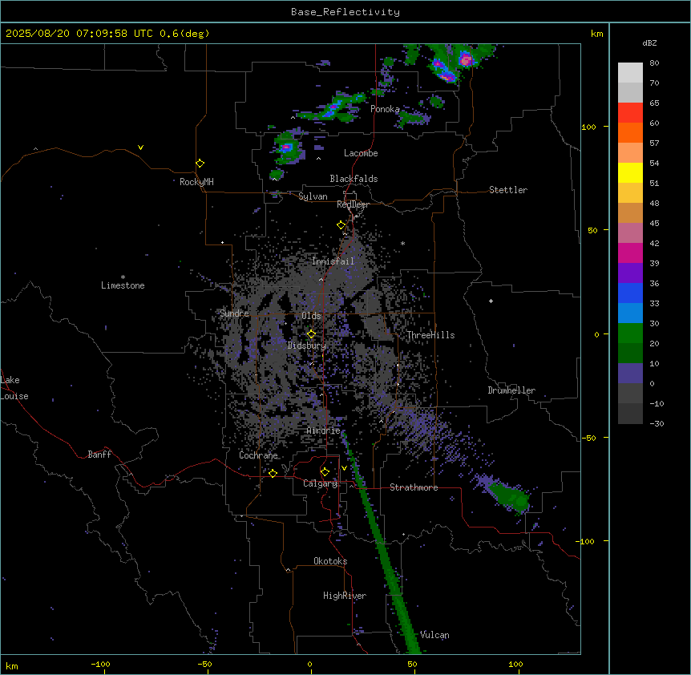This screenshot has width=691, height=675.
Task: Select the HighRiver label
Action: (x=345, y=596)
